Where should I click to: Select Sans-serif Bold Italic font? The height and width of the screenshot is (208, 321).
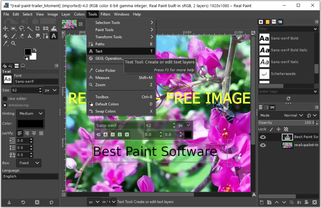pos(286,50)
